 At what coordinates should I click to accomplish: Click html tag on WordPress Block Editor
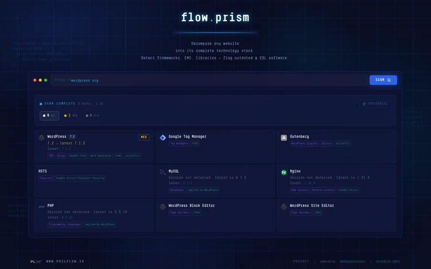pyautogui.click(x=197, y=213)
